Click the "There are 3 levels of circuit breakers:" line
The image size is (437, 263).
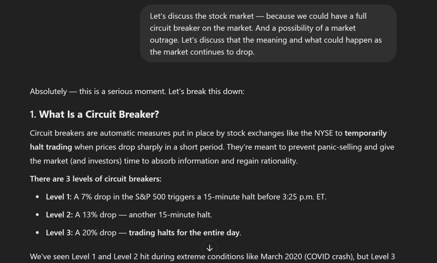[x=96, y=179]
